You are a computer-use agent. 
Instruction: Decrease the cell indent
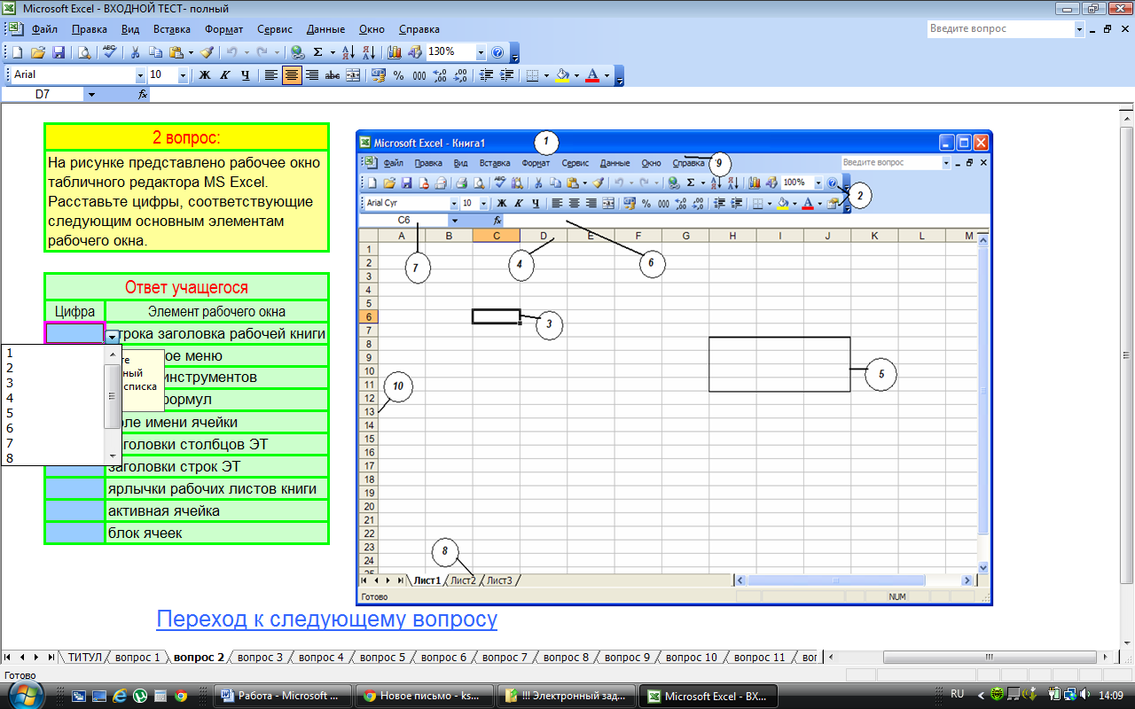485,75
